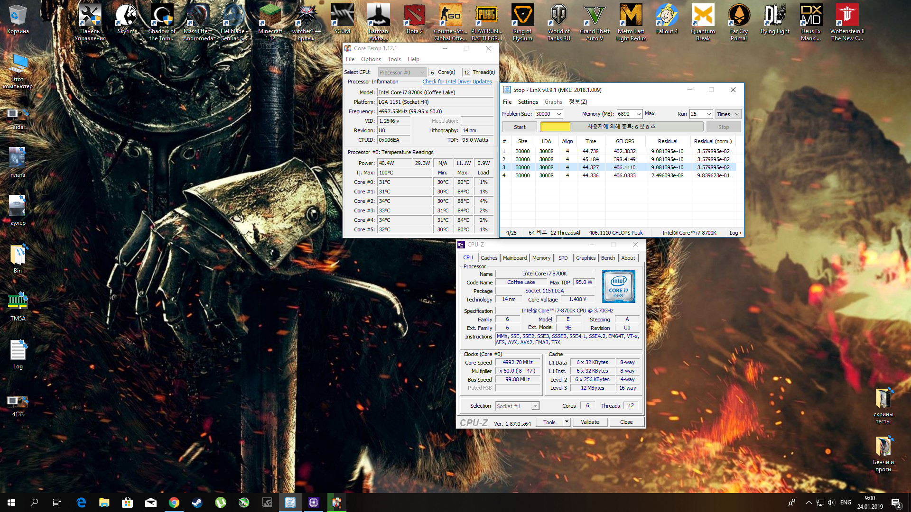Open the Options menu in Core Temp
The width and height of the screenshot is (911, 512).
(371, 59)
